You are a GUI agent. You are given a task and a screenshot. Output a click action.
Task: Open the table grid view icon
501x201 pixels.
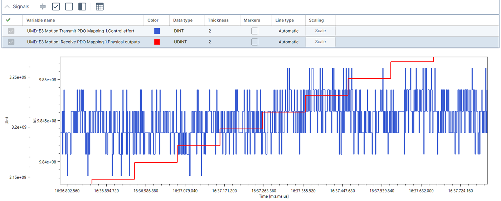click(100, 7)
